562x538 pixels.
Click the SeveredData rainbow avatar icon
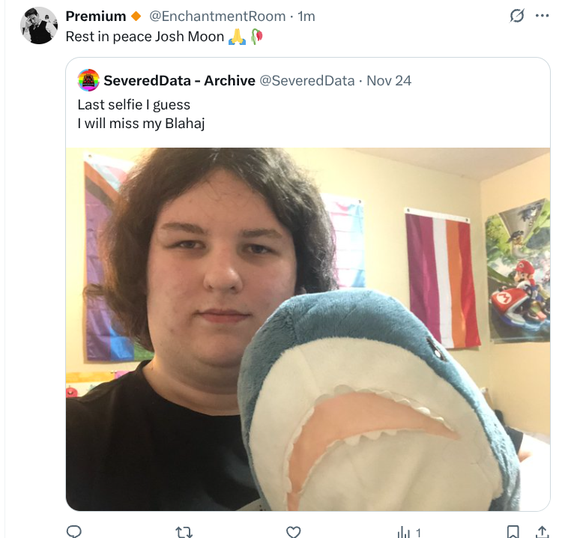tap(88, 80)
